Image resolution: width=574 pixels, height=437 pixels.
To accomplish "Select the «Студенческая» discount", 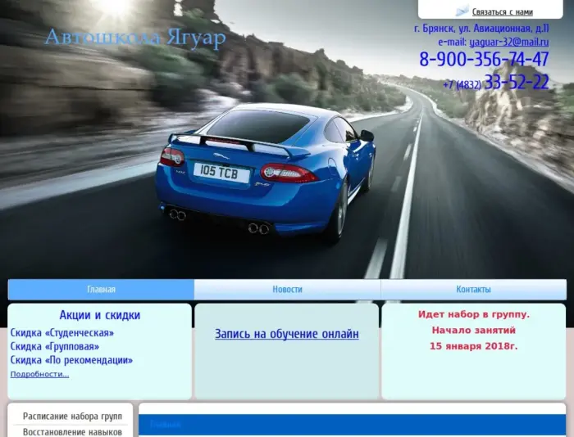I will click(x=62, y=333).
